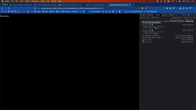Close the DevTools panel
196x110 pixels.
(x=194, y=15)
